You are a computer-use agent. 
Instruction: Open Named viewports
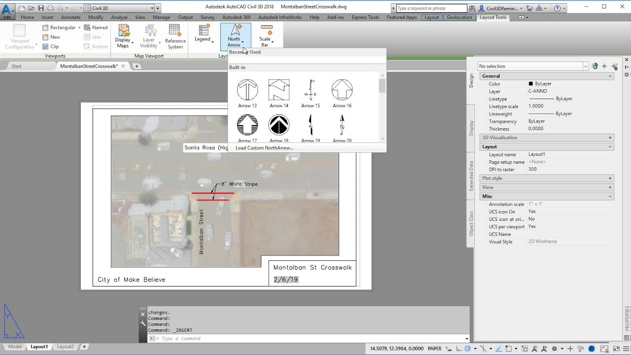pos(96,28)
